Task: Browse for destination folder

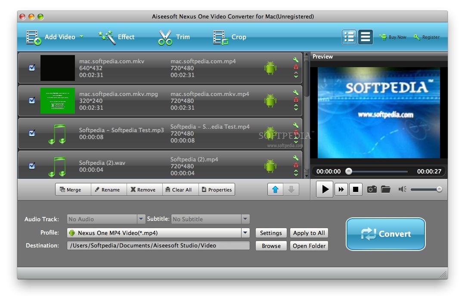Action: pyautogui.click(x=271, y=246)
